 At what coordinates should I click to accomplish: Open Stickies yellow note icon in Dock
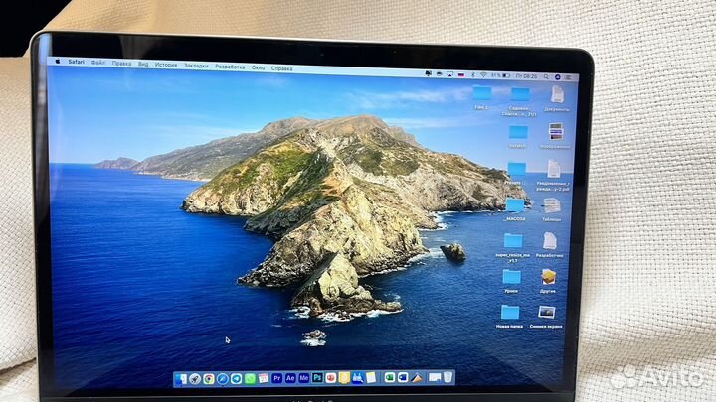(x=371, y=378)
